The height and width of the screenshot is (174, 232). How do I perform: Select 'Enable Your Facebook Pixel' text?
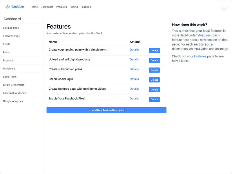point(67,99)
